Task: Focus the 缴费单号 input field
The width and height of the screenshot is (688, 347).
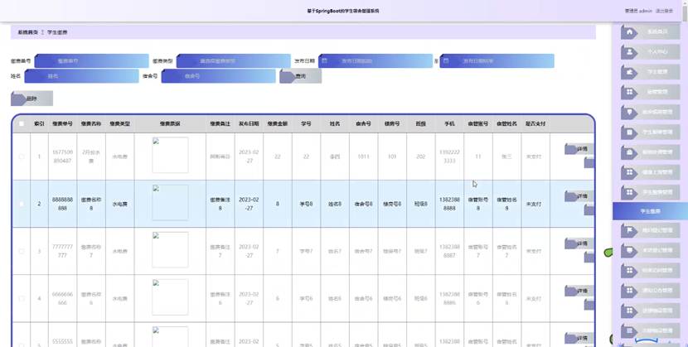Action: click(x=92, y=61)
